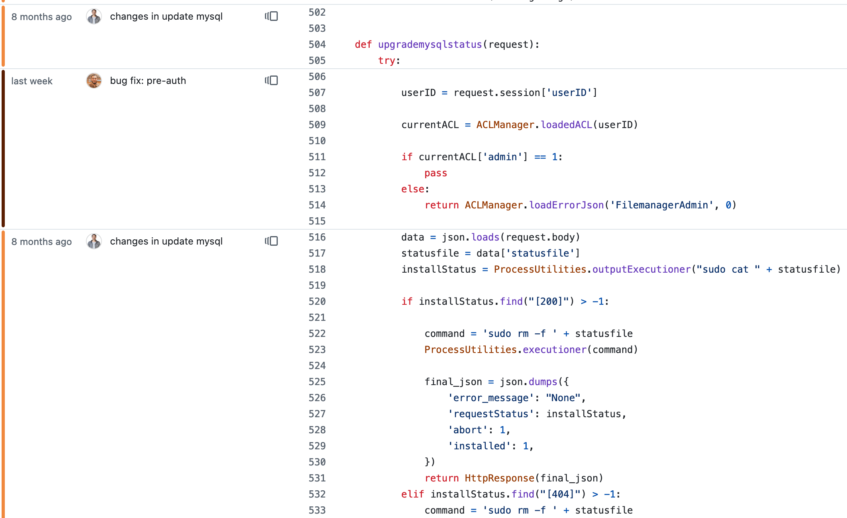Click 'loadedACL' method call
The width and height of the screenshot is (847, 518).
566,125
